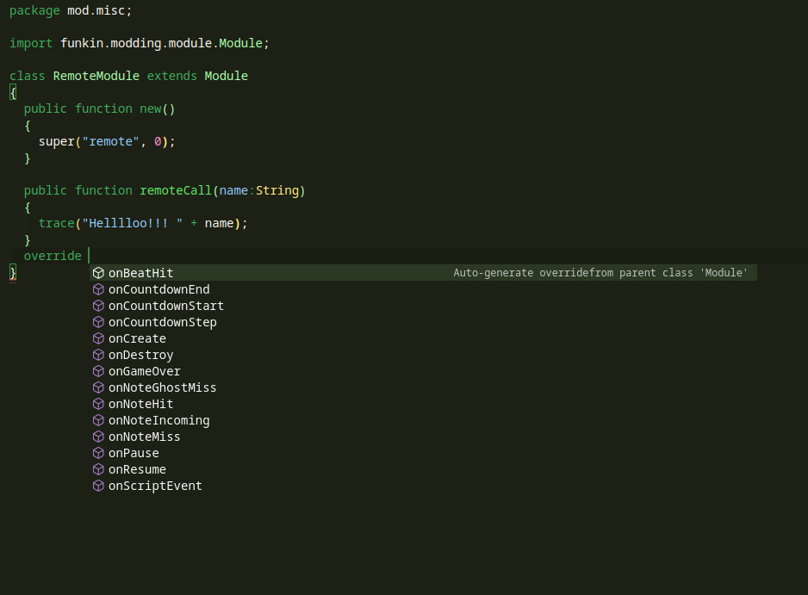Screen dimensions: 808x595
Task: Click the method icon beside onGameOver
Action: [x=98, y=371]
